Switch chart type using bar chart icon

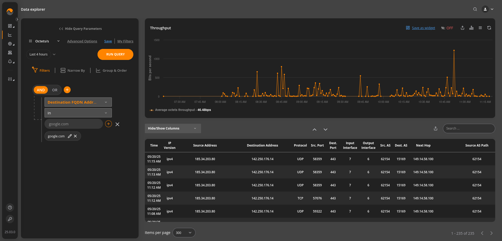471,28
